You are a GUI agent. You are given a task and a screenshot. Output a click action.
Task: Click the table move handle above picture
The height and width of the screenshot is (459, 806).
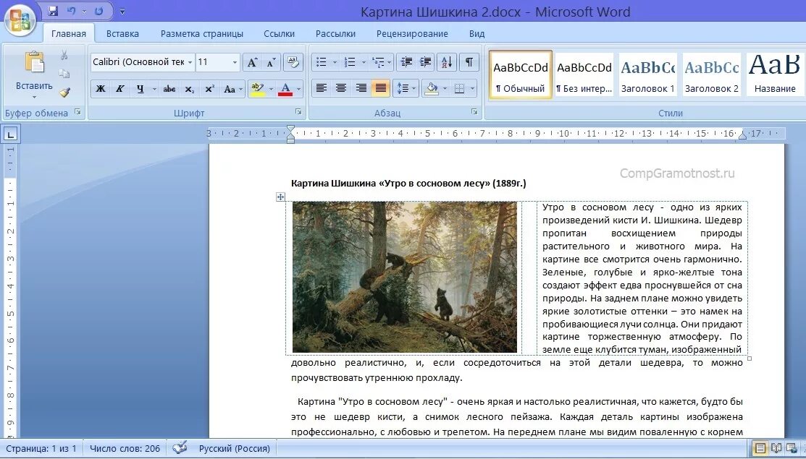click(280, 197)
